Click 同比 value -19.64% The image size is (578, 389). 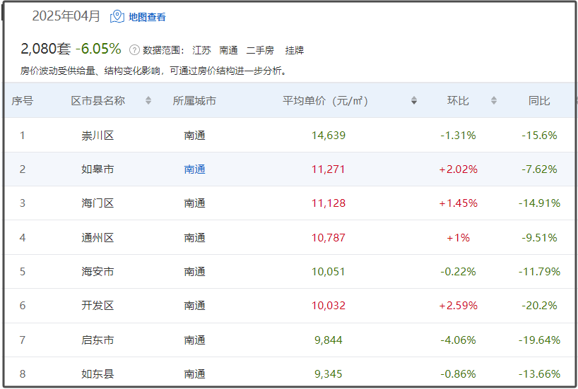tap(539, 340)
